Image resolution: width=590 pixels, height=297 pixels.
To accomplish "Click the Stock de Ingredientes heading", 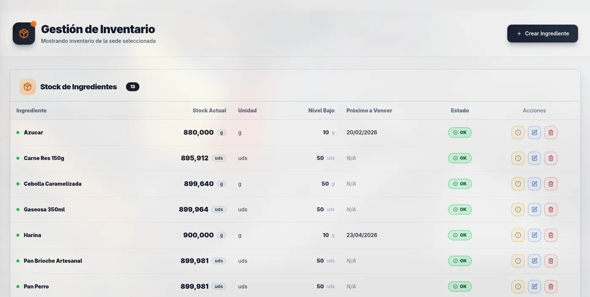I will [78, 87].
